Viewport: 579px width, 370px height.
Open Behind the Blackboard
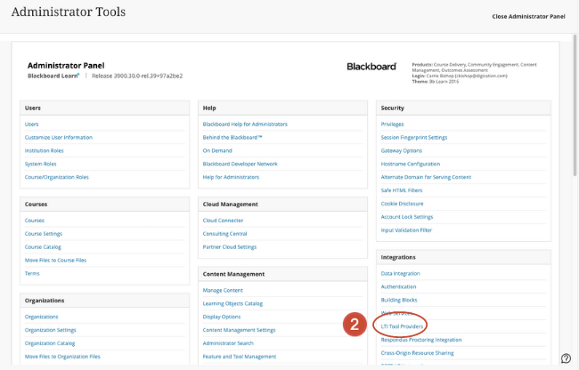pos(232,138)
